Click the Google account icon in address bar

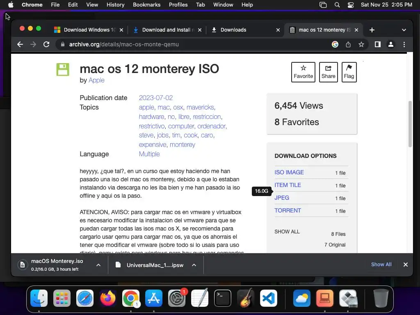point(335,44)
